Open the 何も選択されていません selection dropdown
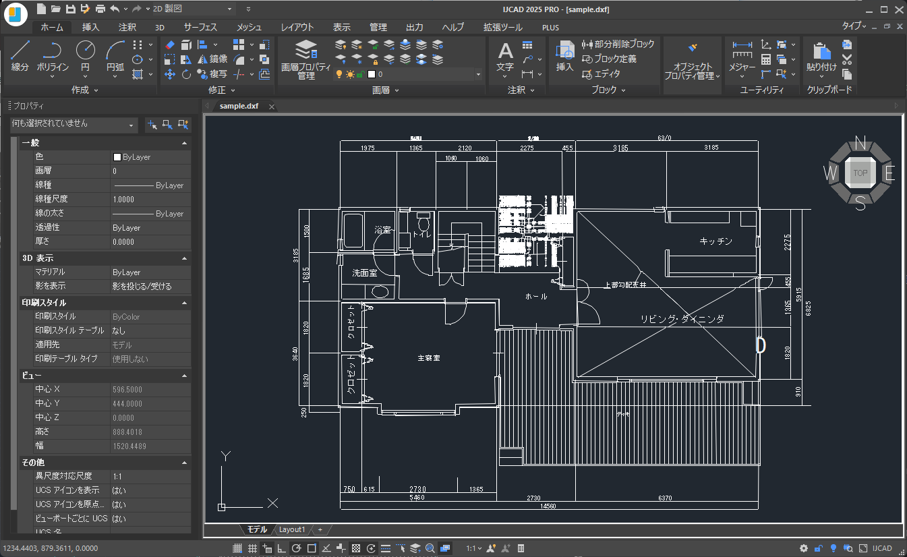907x557 pixels. click(x=74, y=125)
